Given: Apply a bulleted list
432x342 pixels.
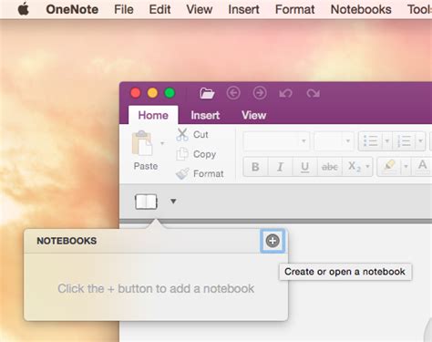Looking at the screenshot, I should (x=370, y=140).
